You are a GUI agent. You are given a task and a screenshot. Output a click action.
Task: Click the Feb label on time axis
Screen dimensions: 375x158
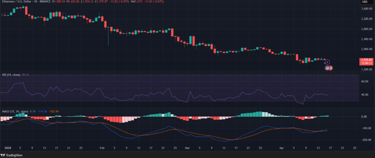[102, 149]
